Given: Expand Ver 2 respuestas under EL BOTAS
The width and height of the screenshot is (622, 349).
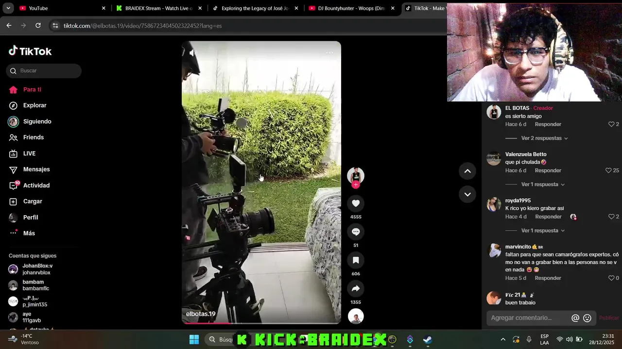Looking at the screenshot, I should tap(544, 138).
